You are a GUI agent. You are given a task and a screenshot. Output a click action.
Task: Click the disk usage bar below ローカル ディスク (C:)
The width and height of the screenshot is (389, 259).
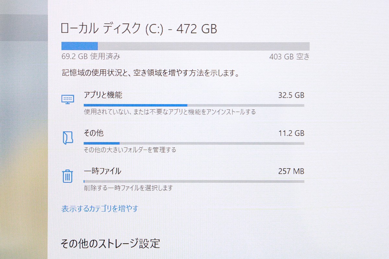(x=185, y=45)
